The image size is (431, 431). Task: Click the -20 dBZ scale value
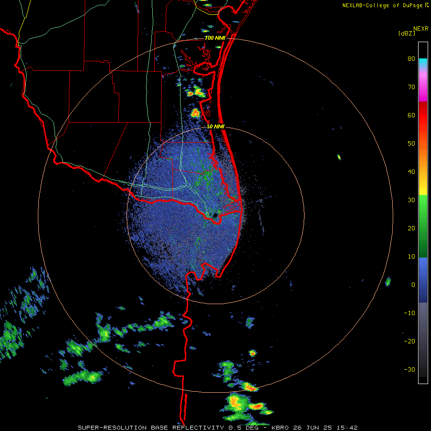coord(409,341)
